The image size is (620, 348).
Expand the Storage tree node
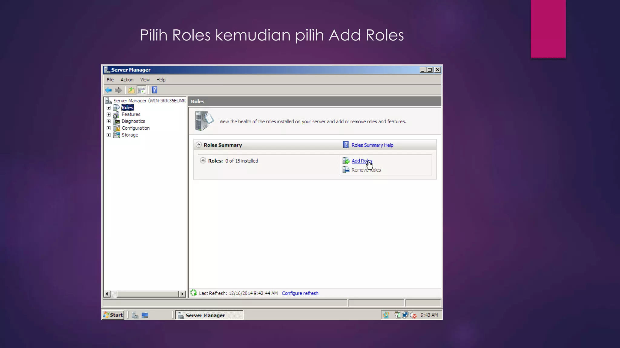(108, 135)
